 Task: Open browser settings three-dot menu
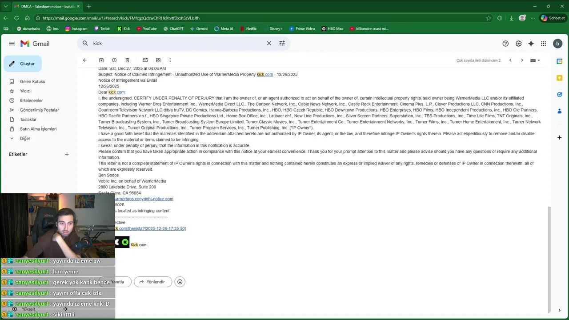(533, 18)
